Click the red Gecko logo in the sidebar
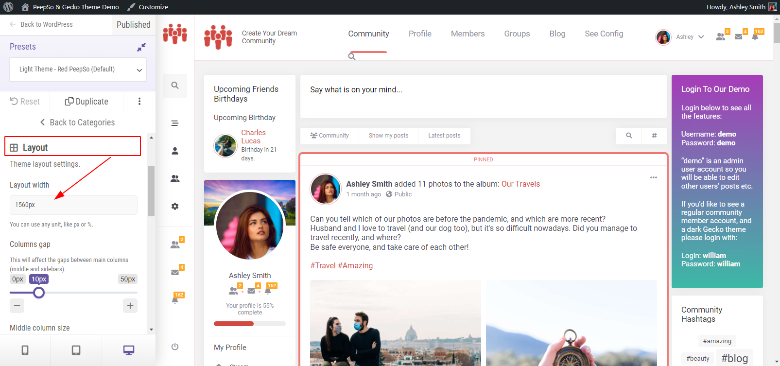Viewport: 780px width, 366px height. [x=175, y=34]
